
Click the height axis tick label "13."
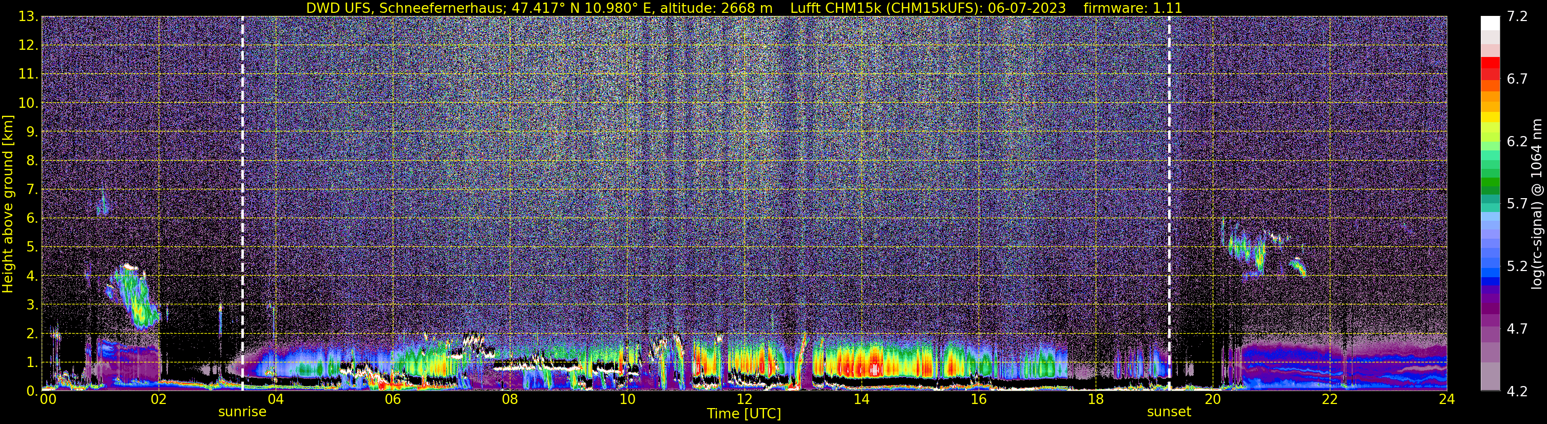pyautogui.click(x=28, y=17)
